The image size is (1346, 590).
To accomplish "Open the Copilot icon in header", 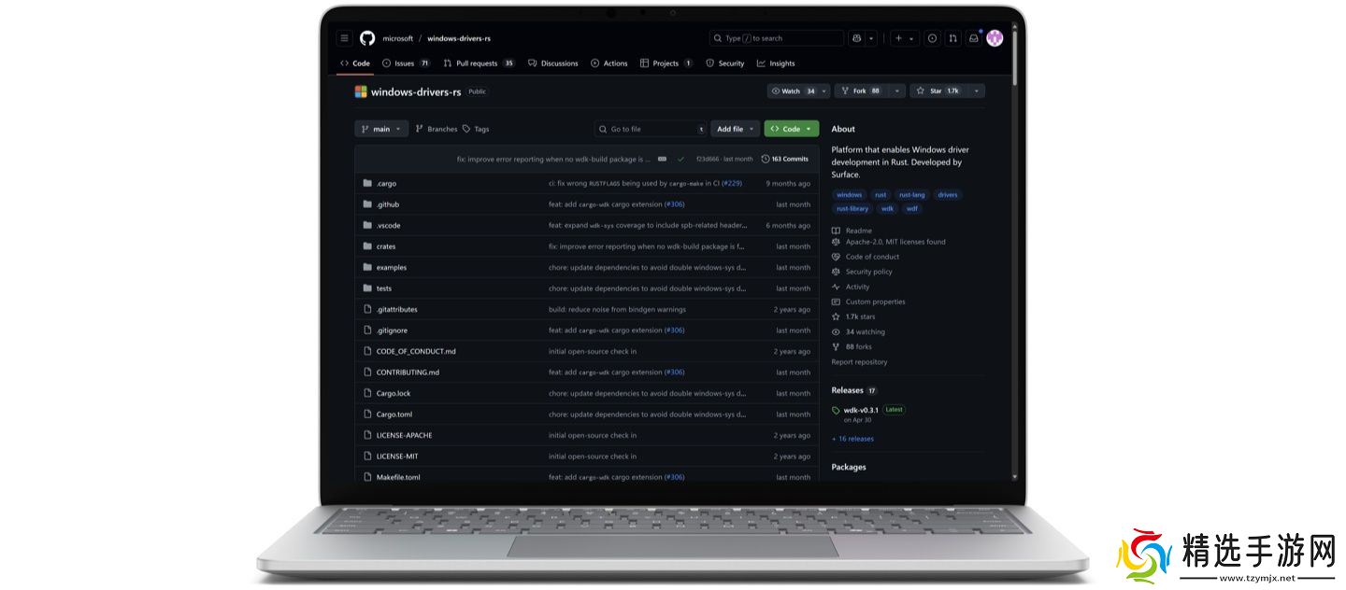I will coord(857,38).
